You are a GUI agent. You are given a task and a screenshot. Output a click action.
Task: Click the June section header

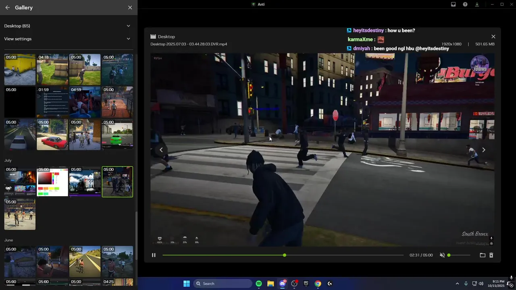tap(8, 240)
